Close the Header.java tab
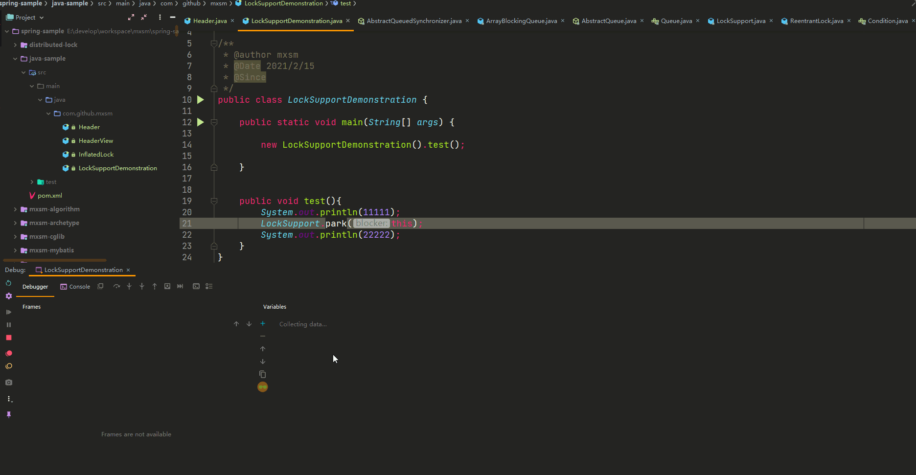The width and height of the screenshot is (916, 475). click(x=232, y=21)
